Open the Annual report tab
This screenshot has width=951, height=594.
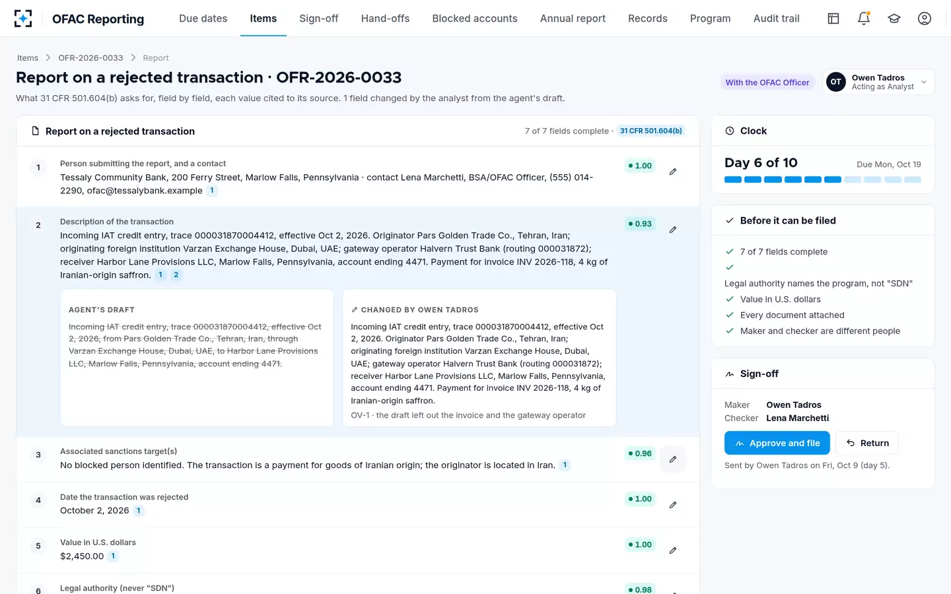click(573, 18)
